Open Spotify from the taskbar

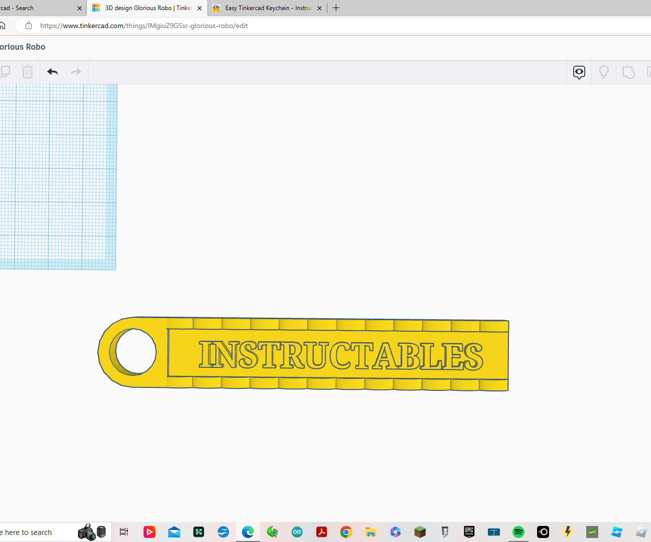point(518,532)
